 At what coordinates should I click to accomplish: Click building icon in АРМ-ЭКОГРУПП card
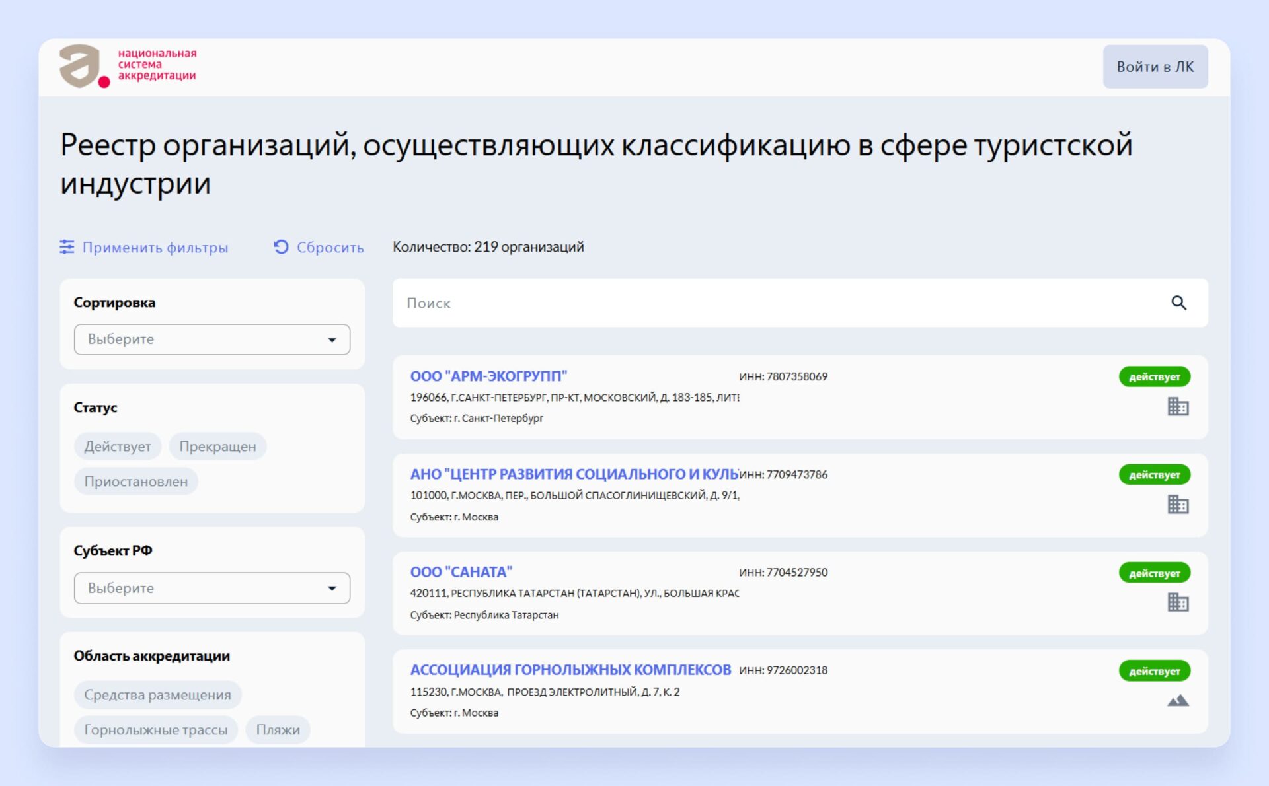point(1177,407)
